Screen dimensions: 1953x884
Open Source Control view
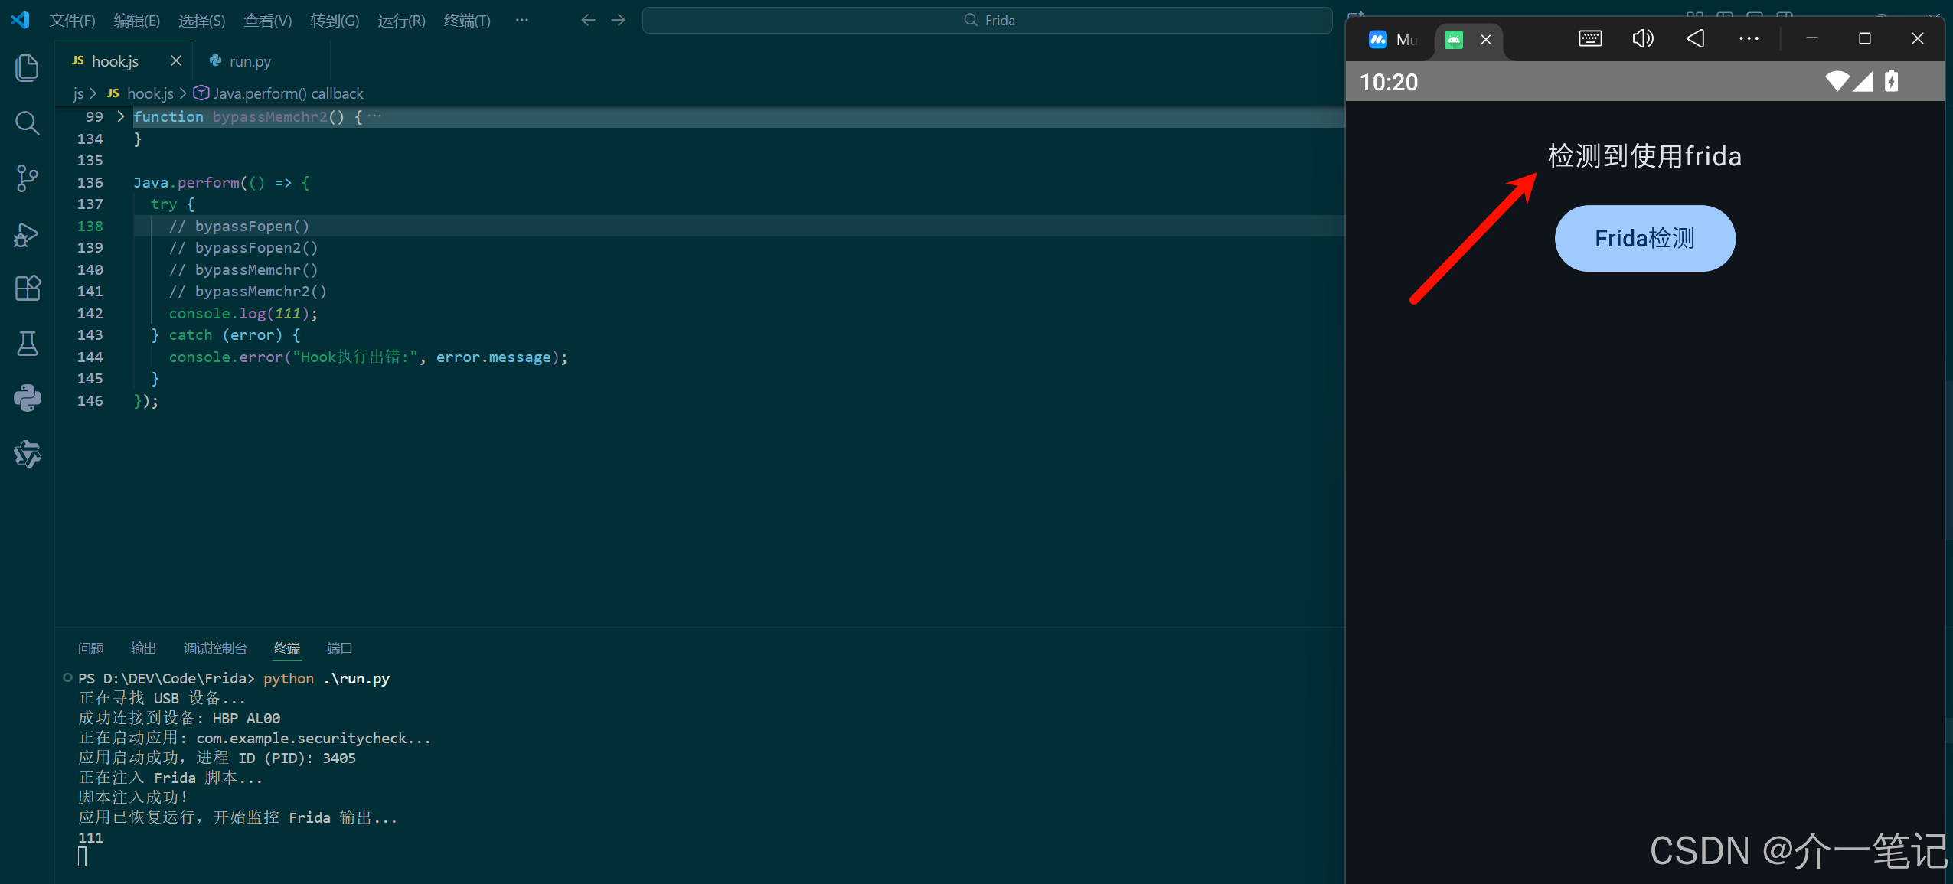27,178
